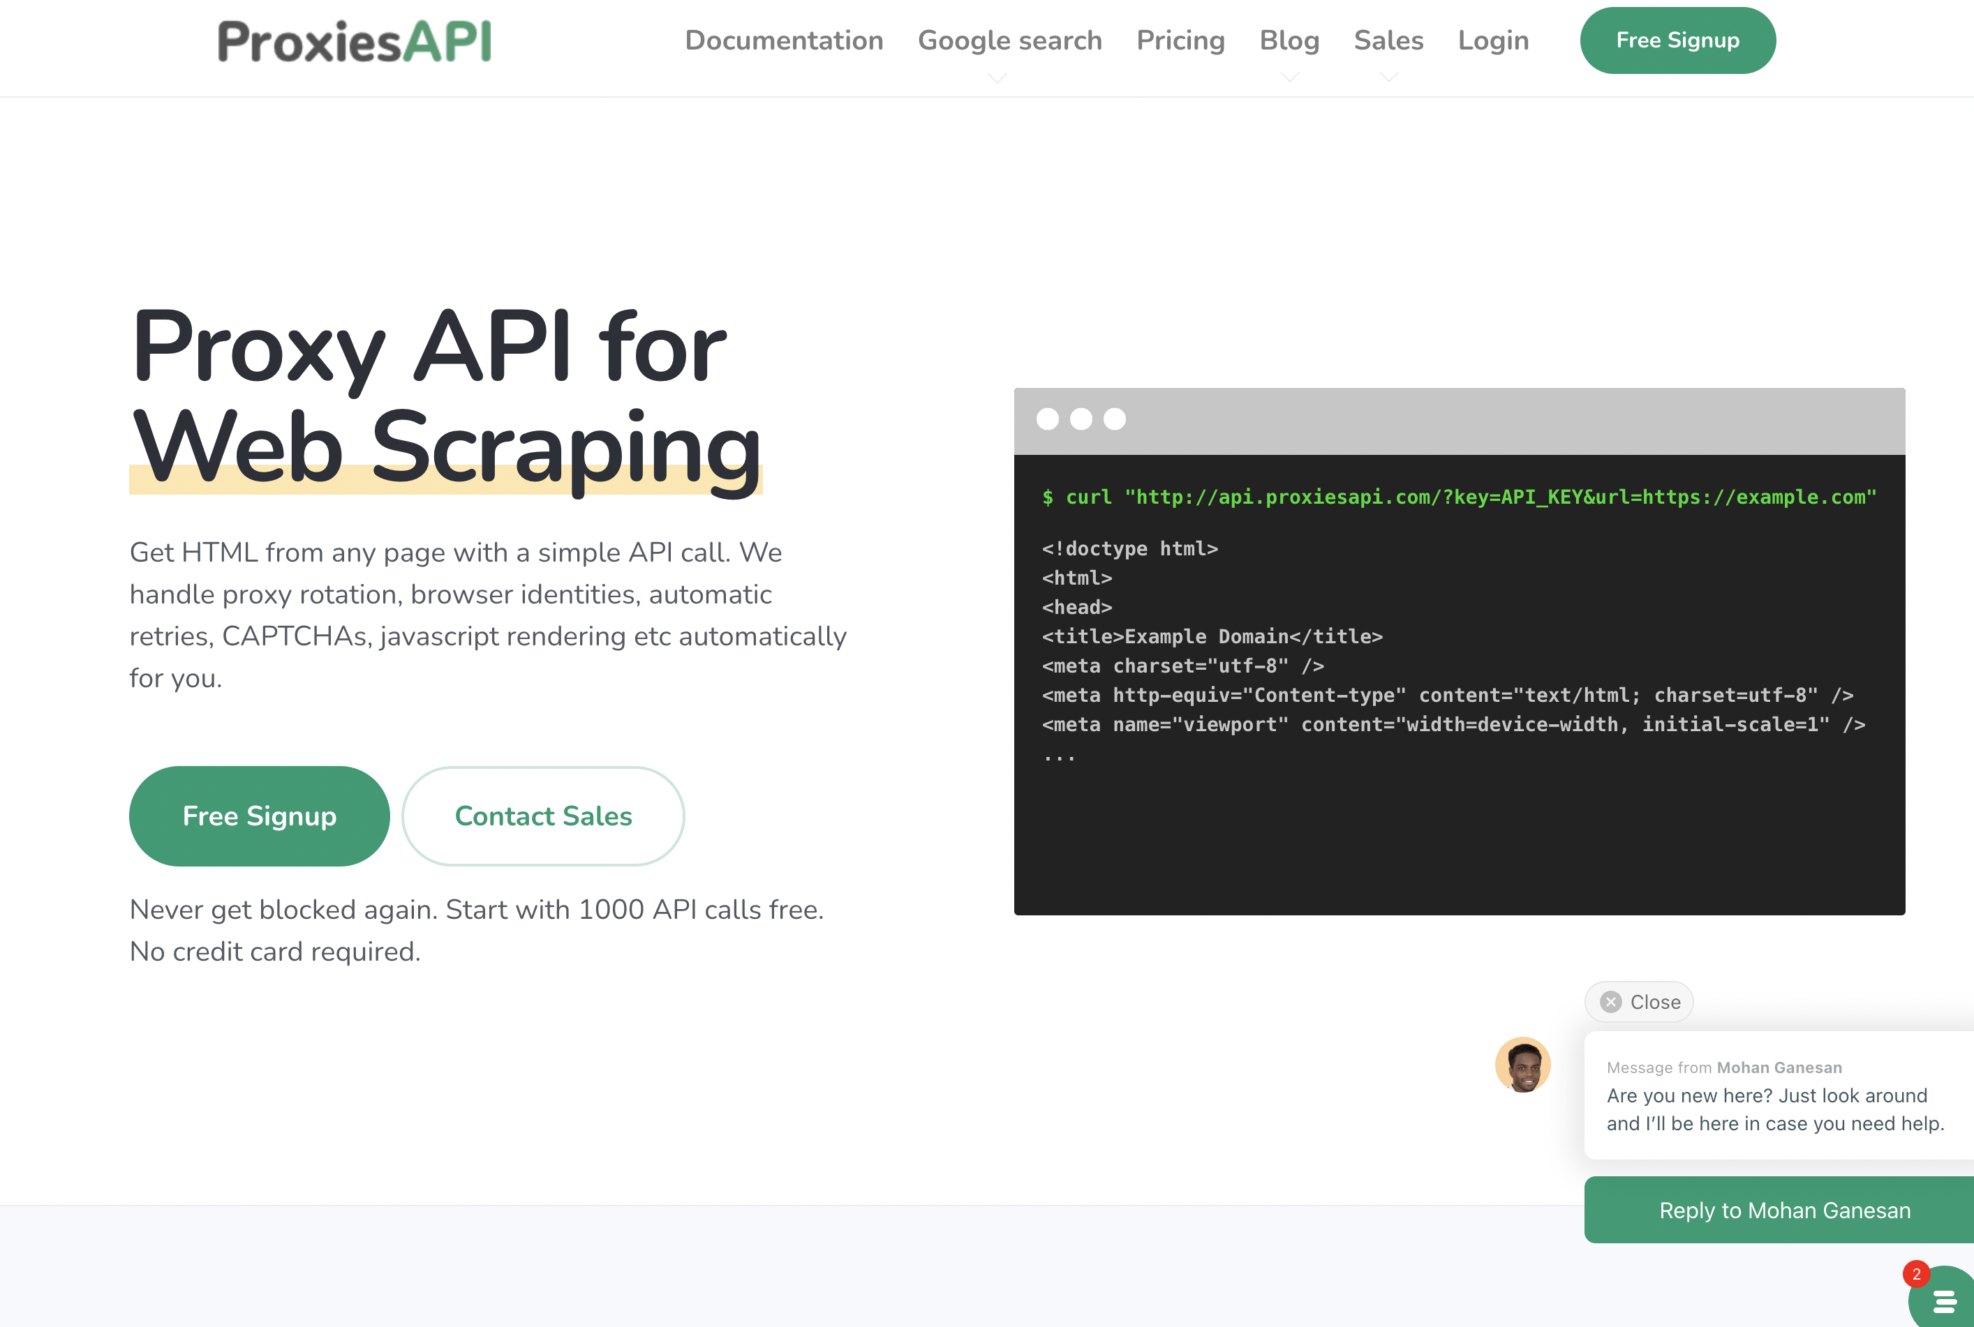The height and width of the screenshot is (1327, 1974).
Task: Open the chat message from Mohan Ganesan
Action: pos(1779,1095)
